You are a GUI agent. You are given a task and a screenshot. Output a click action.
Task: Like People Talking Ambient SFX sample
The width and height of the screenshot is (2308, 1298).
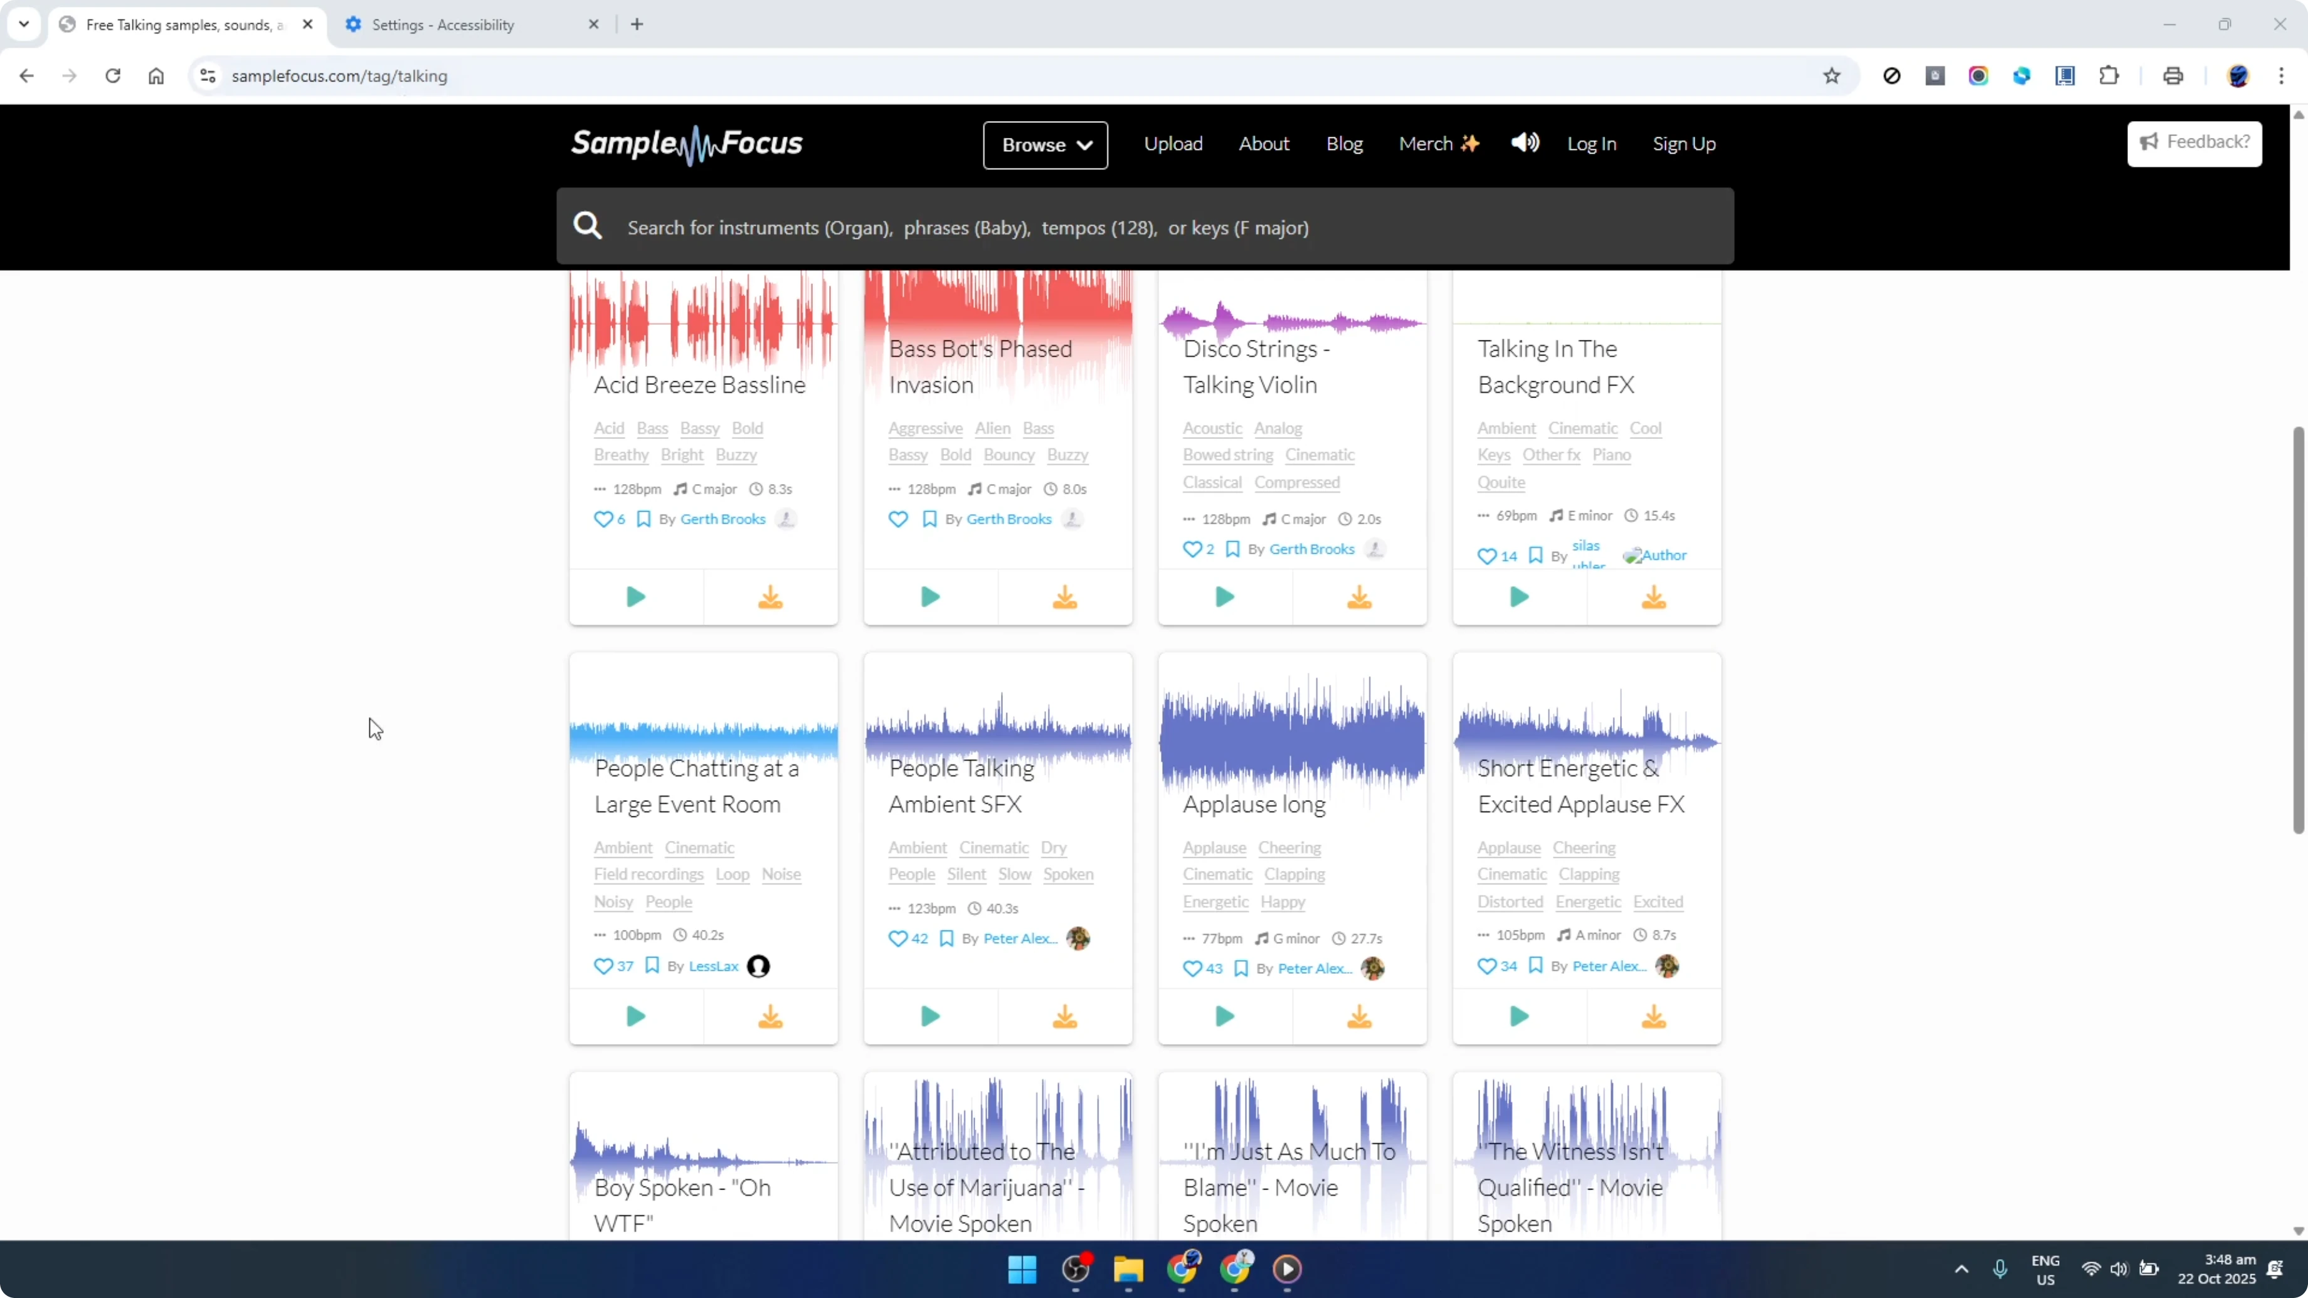click(897, 939)
